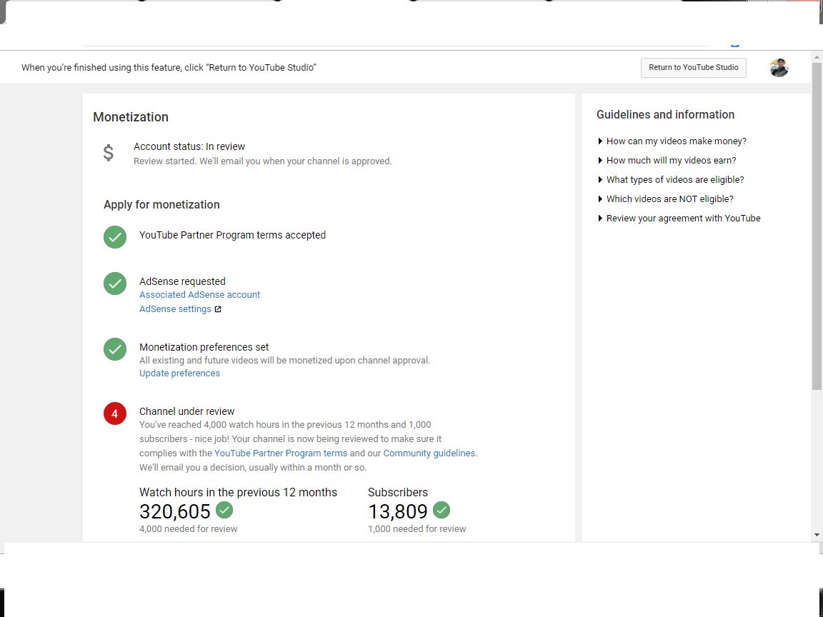Viewport: 823px width, 617px height.
Task: Expand 'How much will my videos earn?'
Action: (x=667, y=161)
